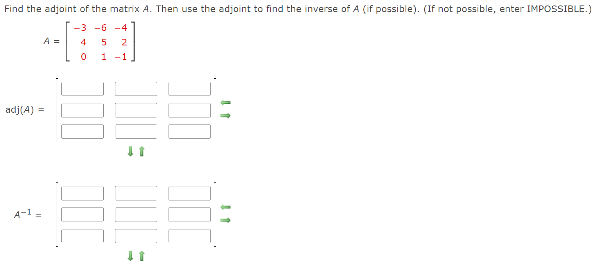Select the bottom-middle entry field of A⁻¹

click(136, 236)
